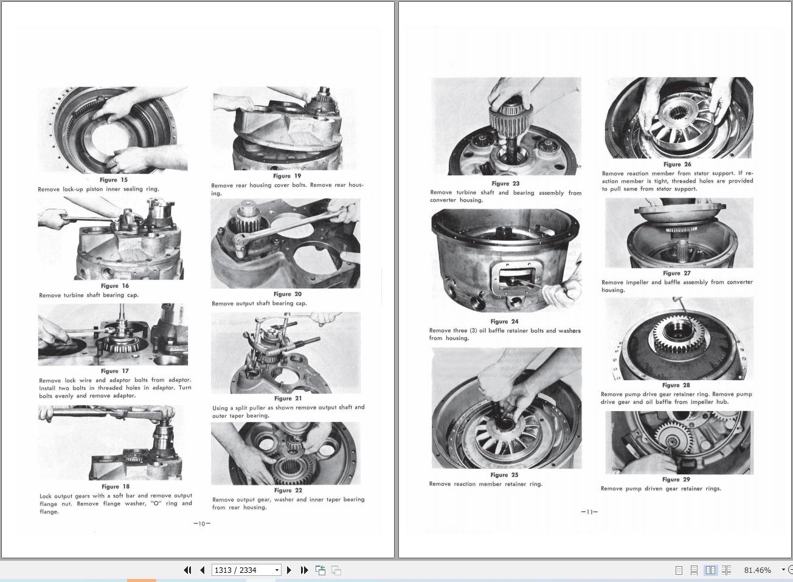
Task: Click the Figure 24 oil baffle image
Action: click(506, 261)
